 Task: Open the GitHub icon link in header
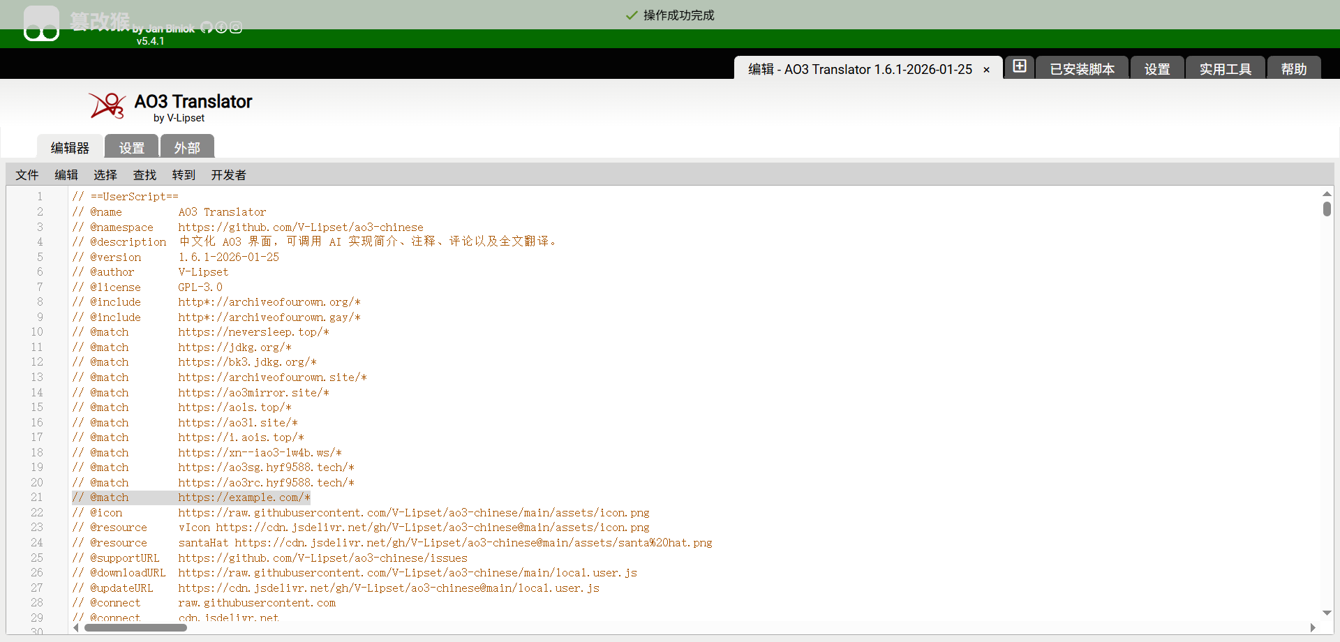[x=207, y=27]
